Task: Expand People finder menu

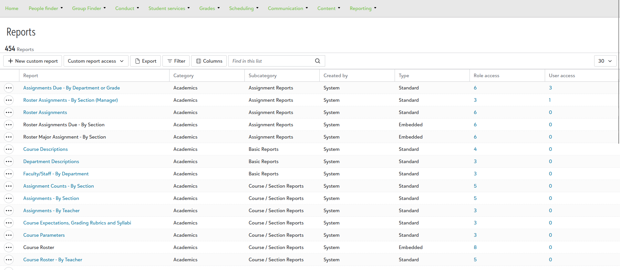Action: pos(46,8)
